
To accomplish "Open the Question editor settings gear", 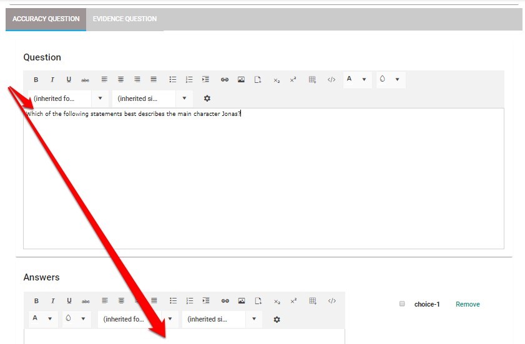I will [x=207, y=98].
